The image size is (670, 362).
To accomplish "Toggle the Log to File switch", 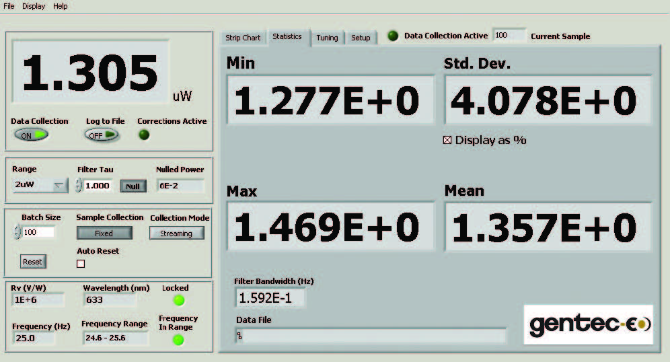I will click(x=102, y=135).
